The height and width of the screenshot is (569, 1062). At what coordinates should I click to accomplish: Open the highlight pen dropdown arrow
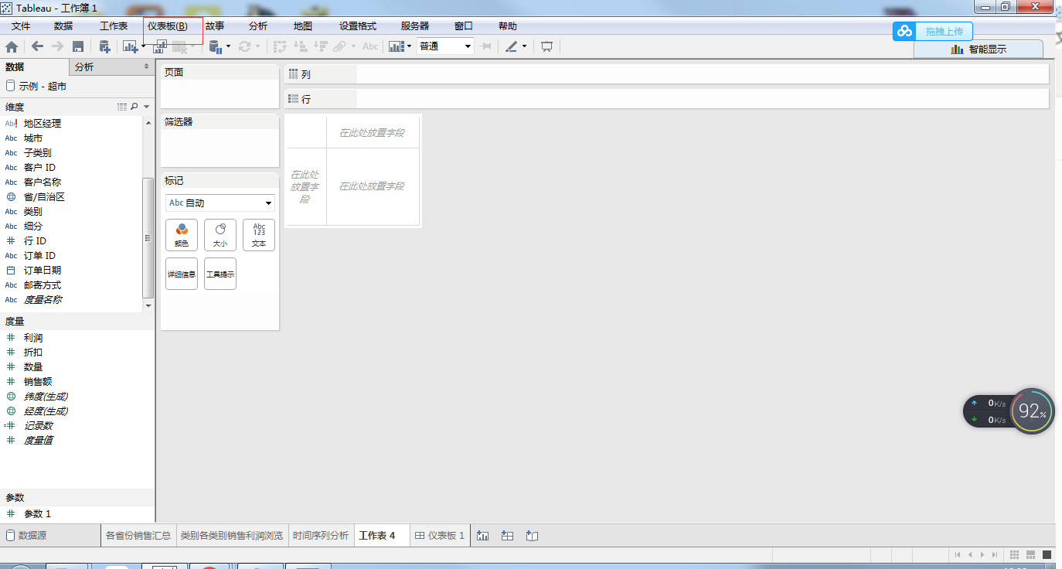coord(524,46)
